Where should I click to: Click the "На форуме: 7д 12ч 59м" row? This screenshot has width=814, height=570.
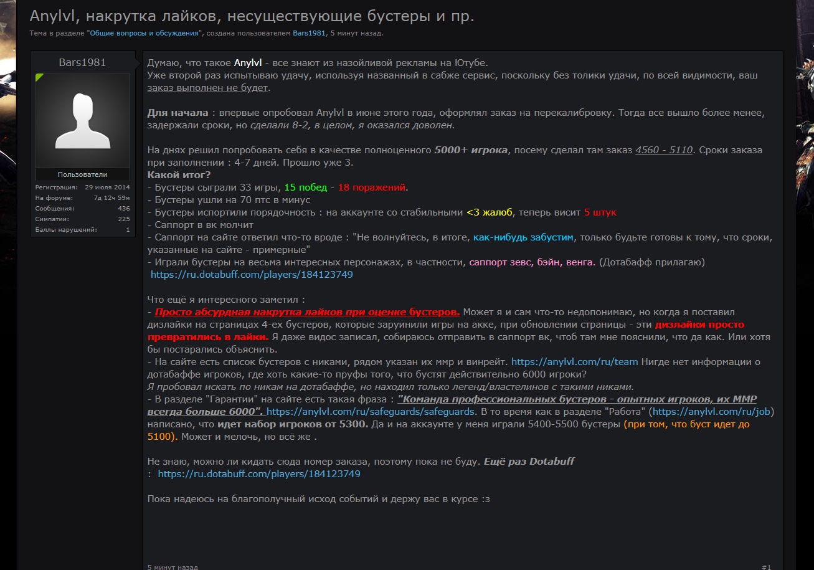tap(83, 197)
